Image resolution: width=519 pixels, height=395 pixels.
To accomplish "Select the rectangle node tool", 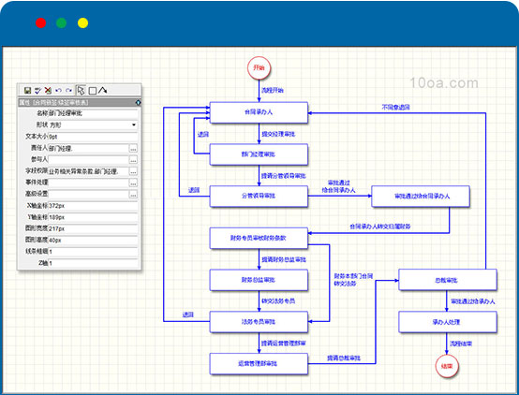I will tap(93, 91).
